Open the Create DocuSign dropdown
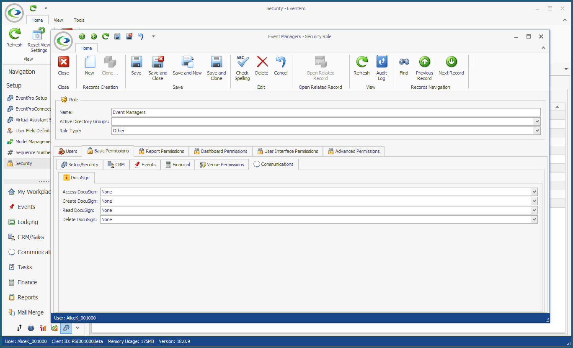Screen dimensions: 573x348 pos(534,201)
